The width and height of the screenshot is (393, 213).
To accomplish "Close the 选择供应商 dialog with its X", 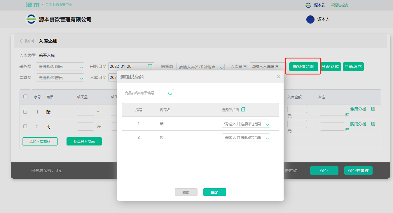I will tap(278, 77).
